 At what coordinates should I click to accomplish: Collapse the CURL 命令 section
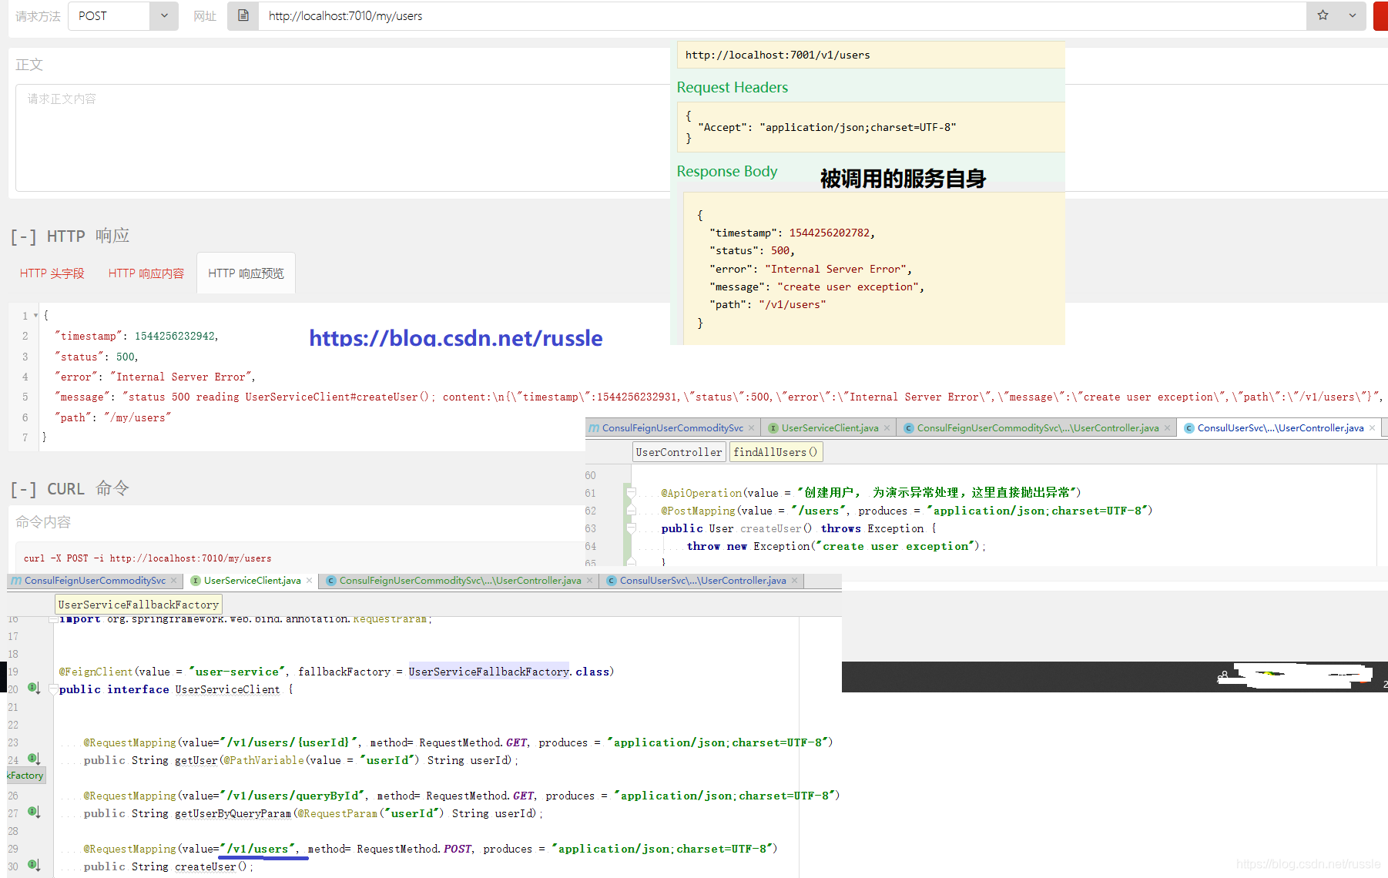23,490
